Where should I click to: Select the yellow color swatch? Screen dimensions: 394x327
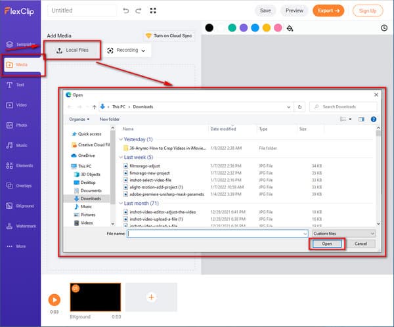(267, 28)
